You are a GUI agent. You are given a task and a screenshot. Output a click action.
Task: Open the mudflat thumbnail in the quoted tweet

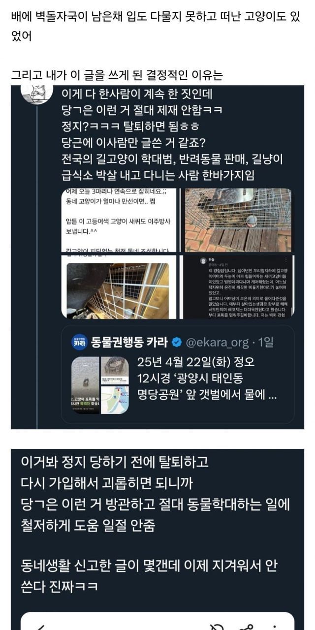[x=85, y=385]
